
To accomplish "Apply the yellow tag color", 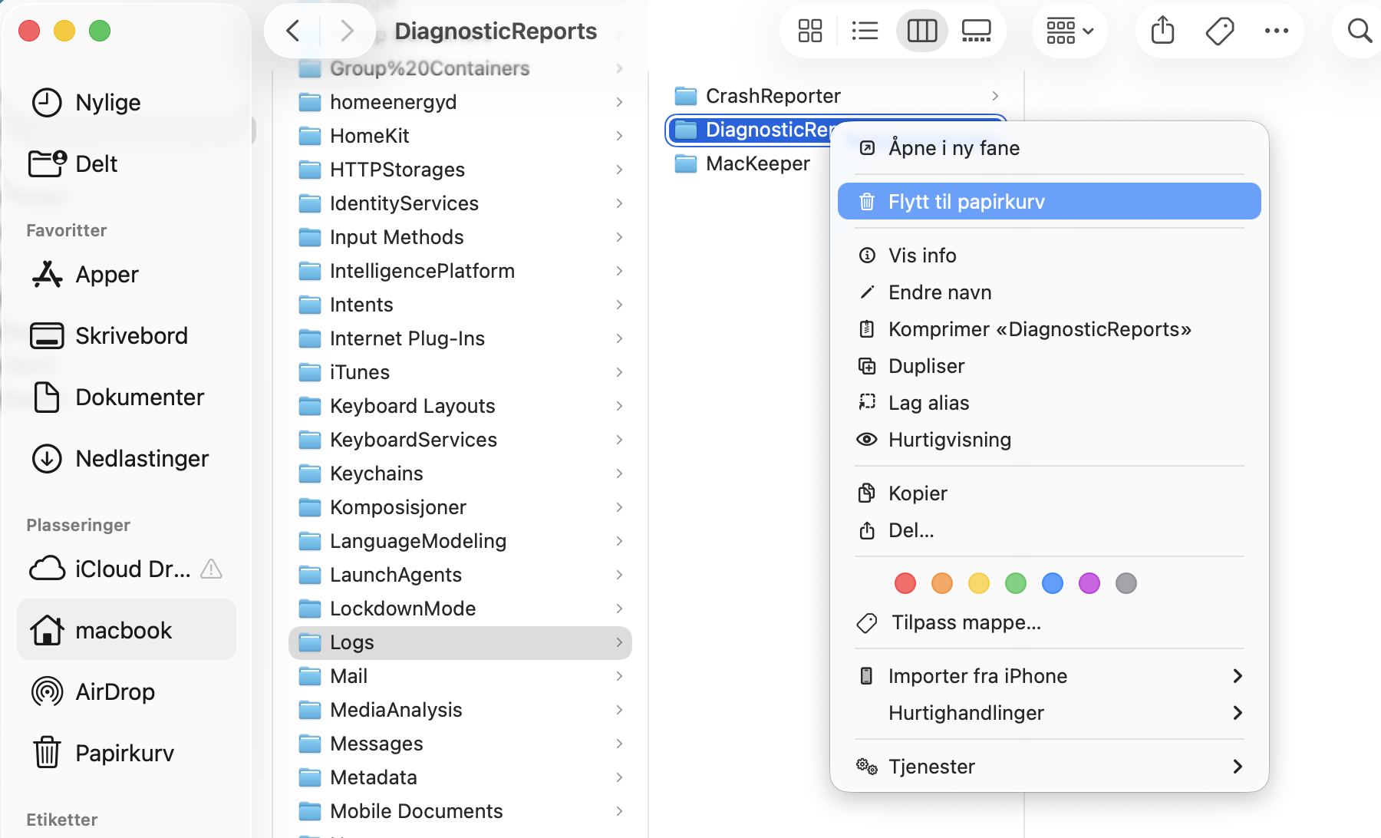I will point(979,583).
